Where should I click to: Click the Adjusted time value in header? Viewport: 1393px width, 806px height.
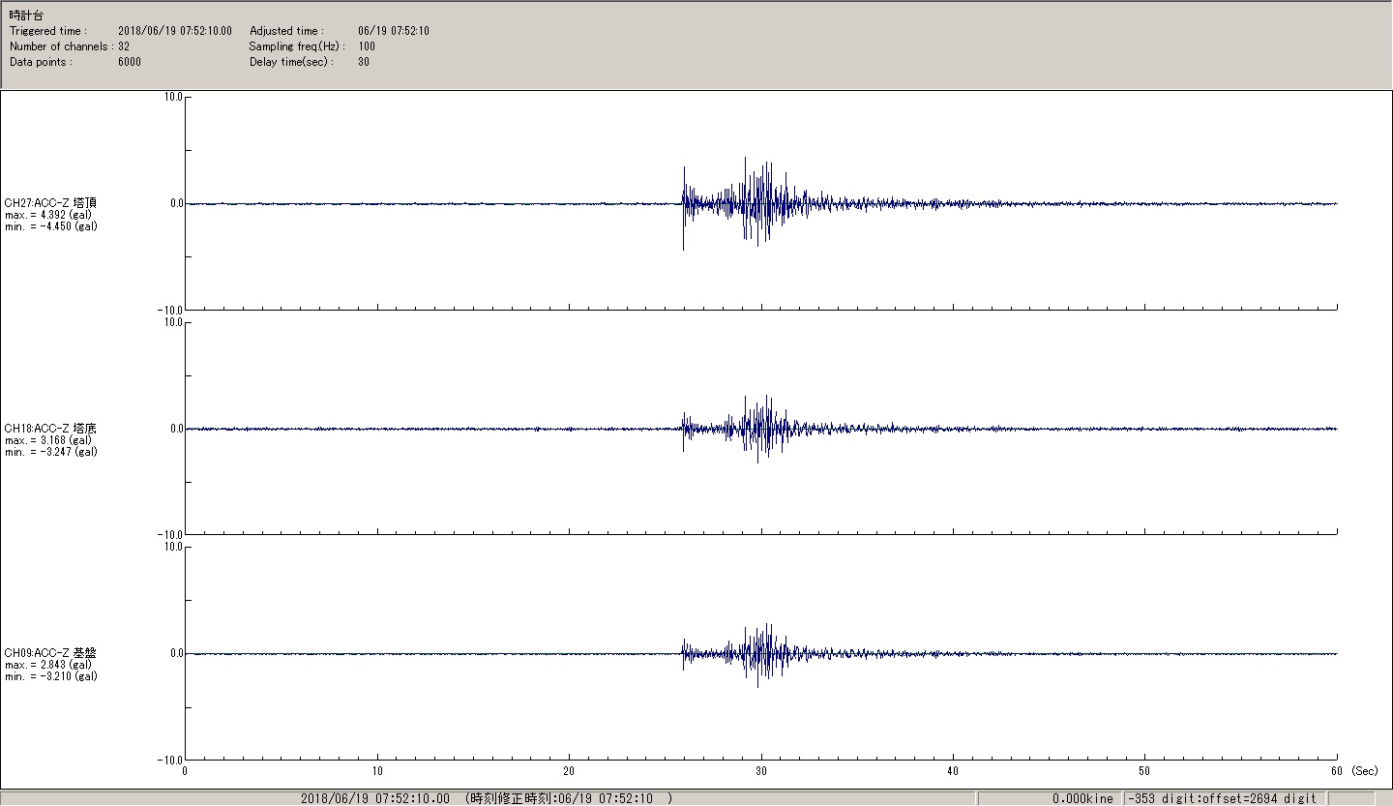pyautogui.click(x=393, y=31)
